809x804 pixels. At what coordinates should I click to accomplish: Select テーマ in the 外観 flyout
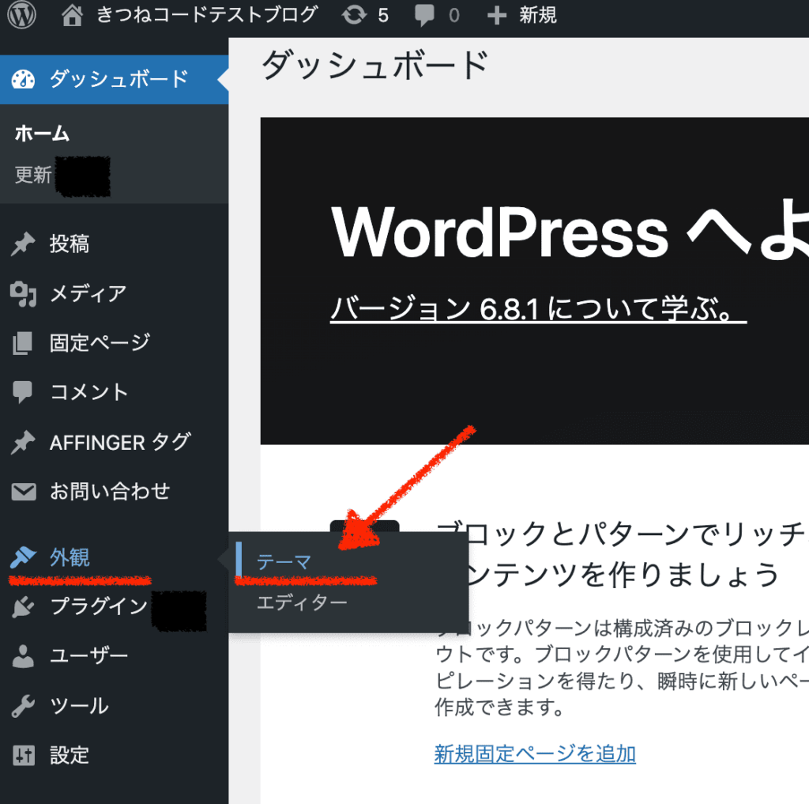[x=284, y=562]
